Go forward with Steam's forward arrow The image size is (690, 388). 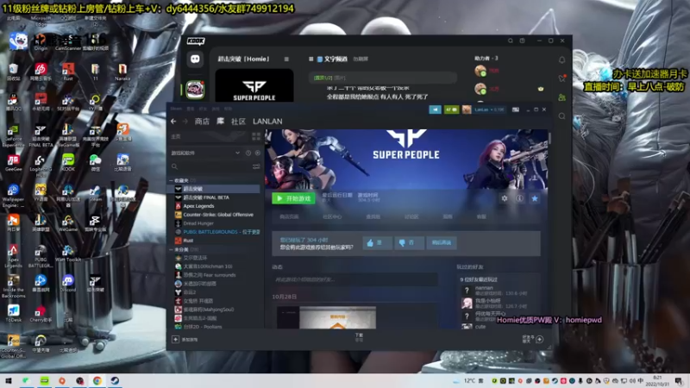coord(185,122)
